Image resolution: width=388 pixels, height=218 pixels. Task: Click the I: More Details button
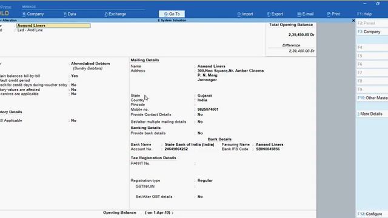click(372, 114)
